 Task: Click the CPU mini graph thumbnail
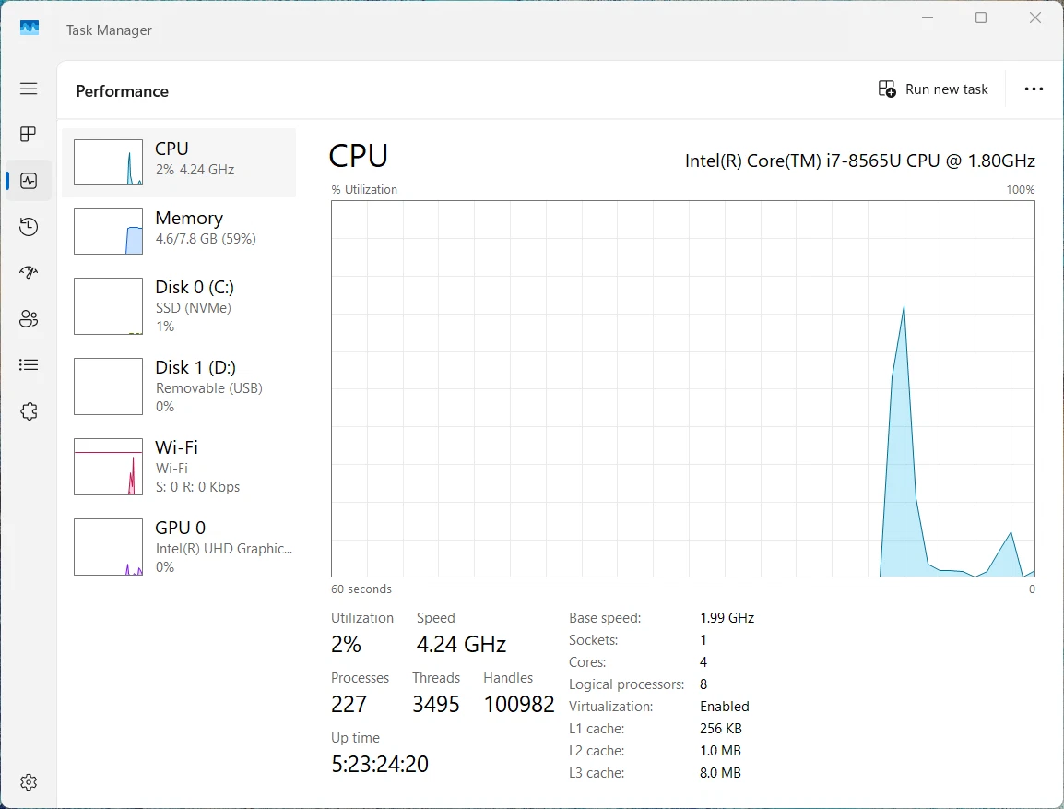point(109,162)
